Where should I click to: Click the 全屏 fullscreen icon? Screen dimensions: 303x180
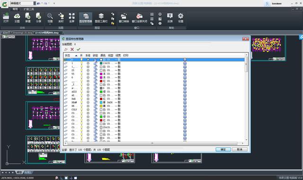coord(71,17)
